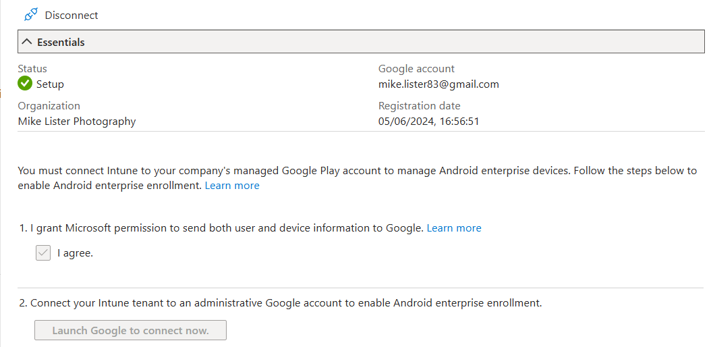Screen dimensions: 711x347
Task: Click Launch Google to connect now button
Action: [x=131, y=330]
